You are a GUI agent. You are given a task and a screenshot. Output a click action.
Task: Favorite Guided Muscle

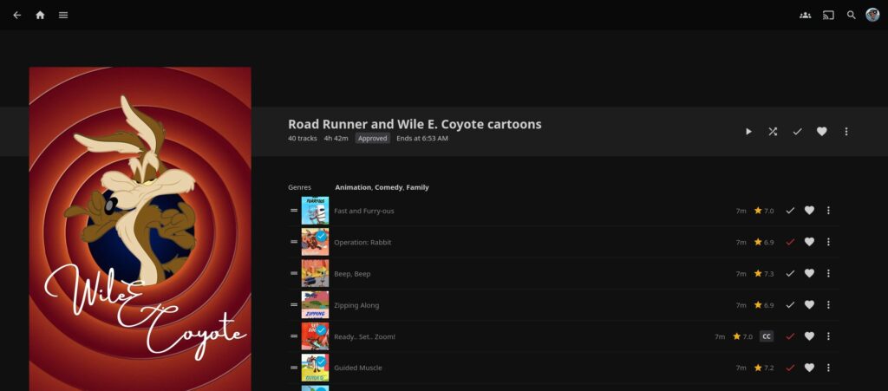(x=809, y=368)
